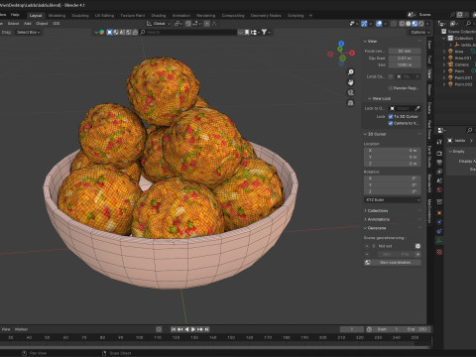
Task: Click the outliner search magnifier icon
Action: pos(468,23)
